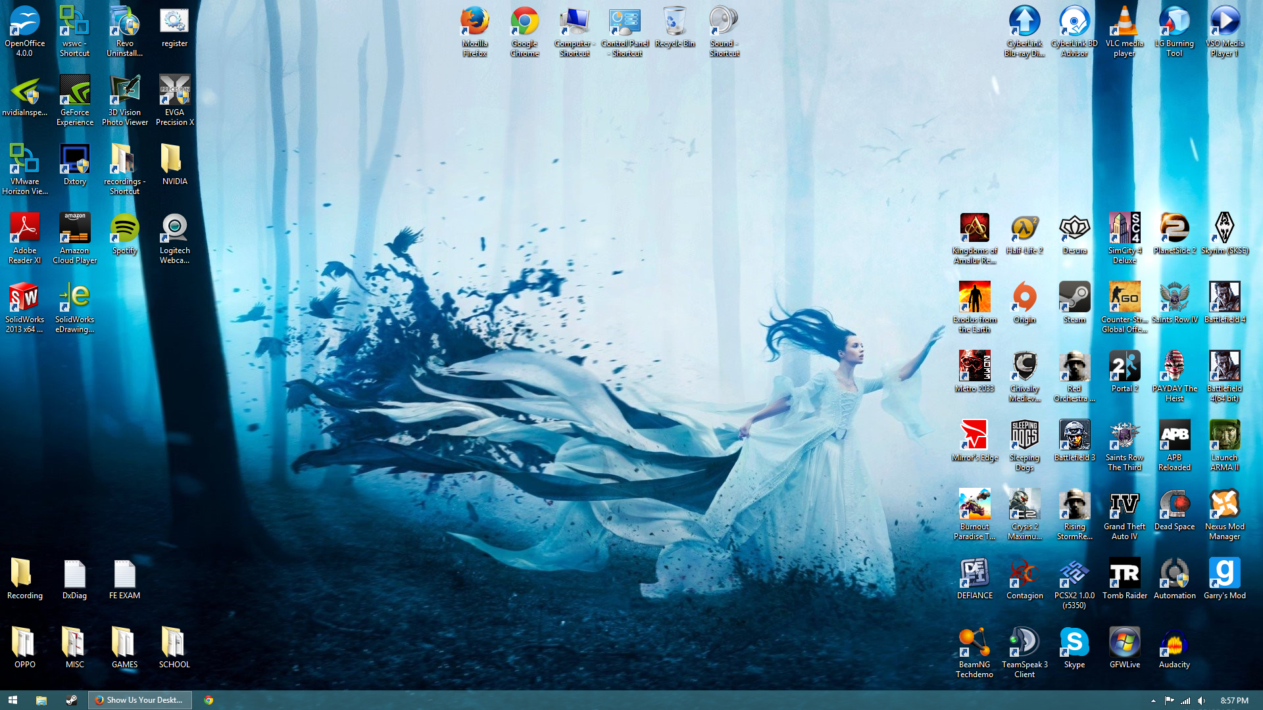Select the Contagion desktop icon
Viewport: 1263px width, 710px height.
[x=1025, y=579]
